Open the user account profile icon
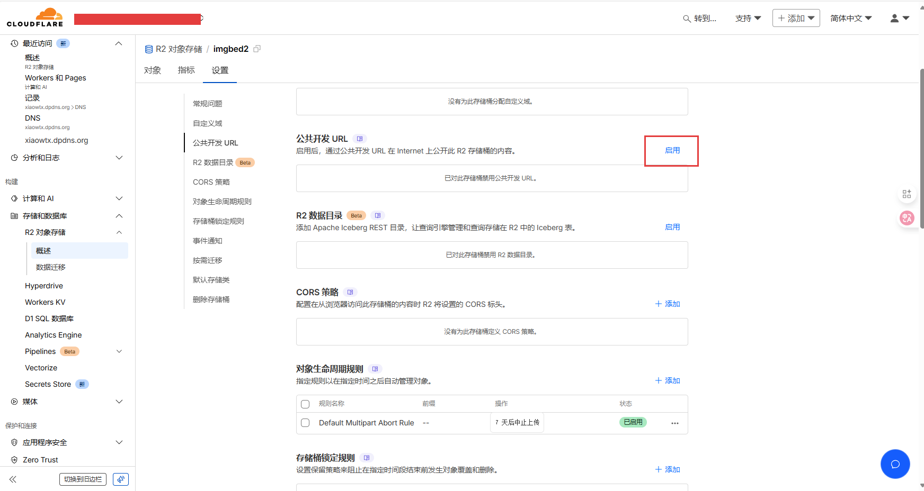Image resolution: width=924 pixels, height=491 pixels. (899, 18)
